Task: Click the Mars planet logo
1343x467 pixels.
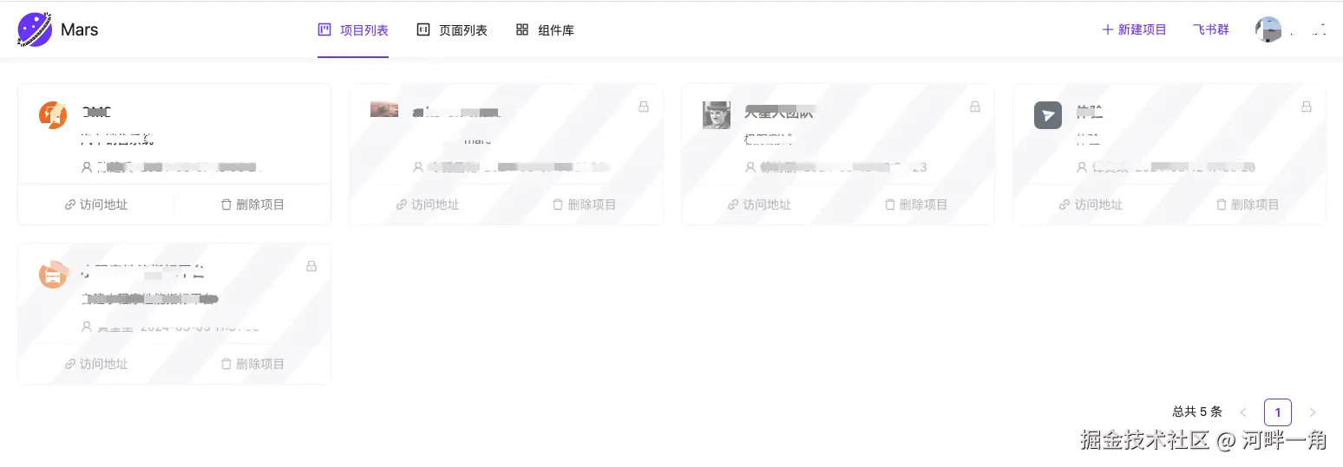Action: (x=35, y=29)
